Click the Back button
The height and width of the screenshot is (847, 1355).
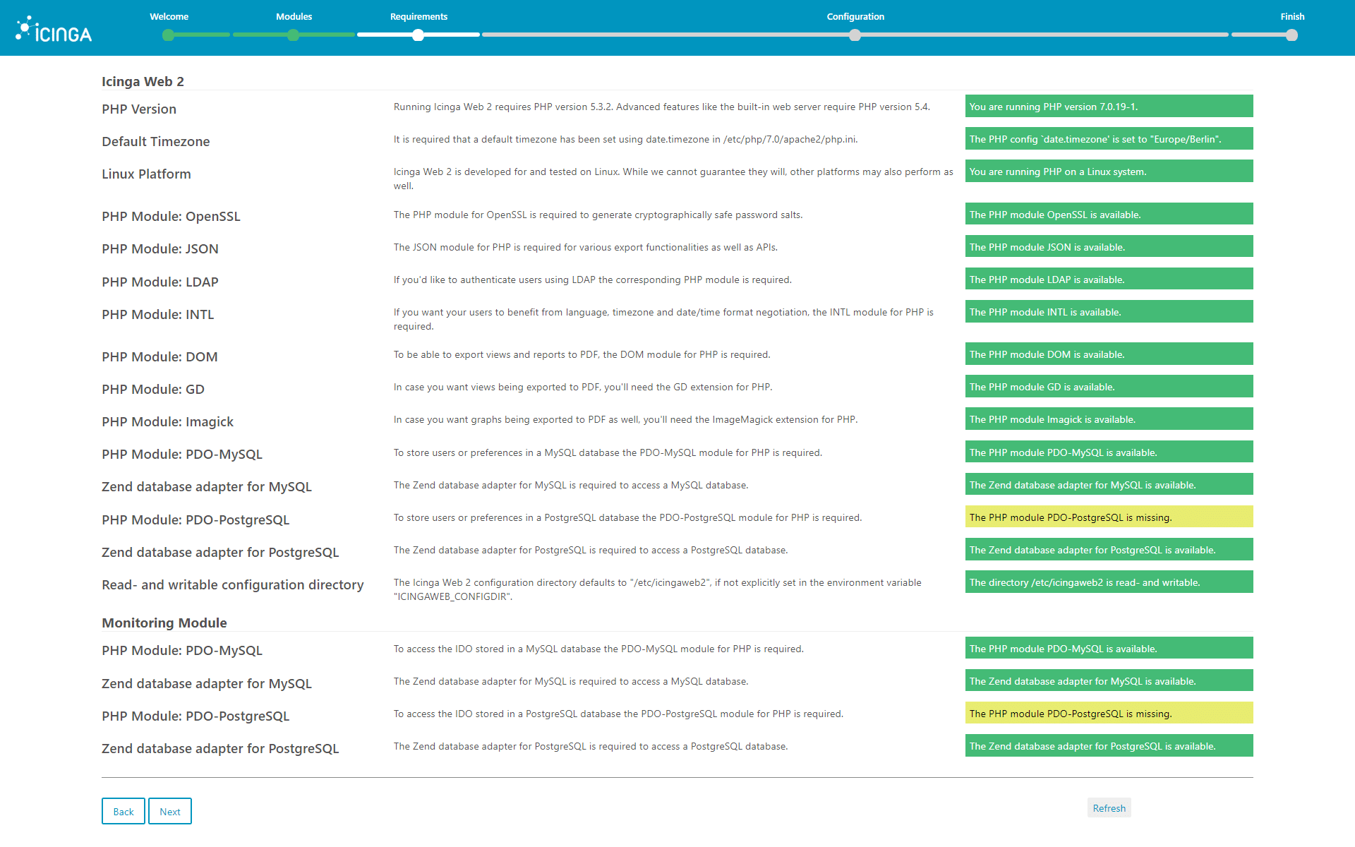pyautogui.click(x=124, y=811)
